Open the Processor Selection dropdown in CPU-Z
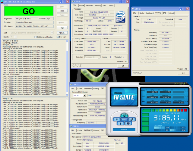Viewport: 193px width, 151px height. (99, 57)
